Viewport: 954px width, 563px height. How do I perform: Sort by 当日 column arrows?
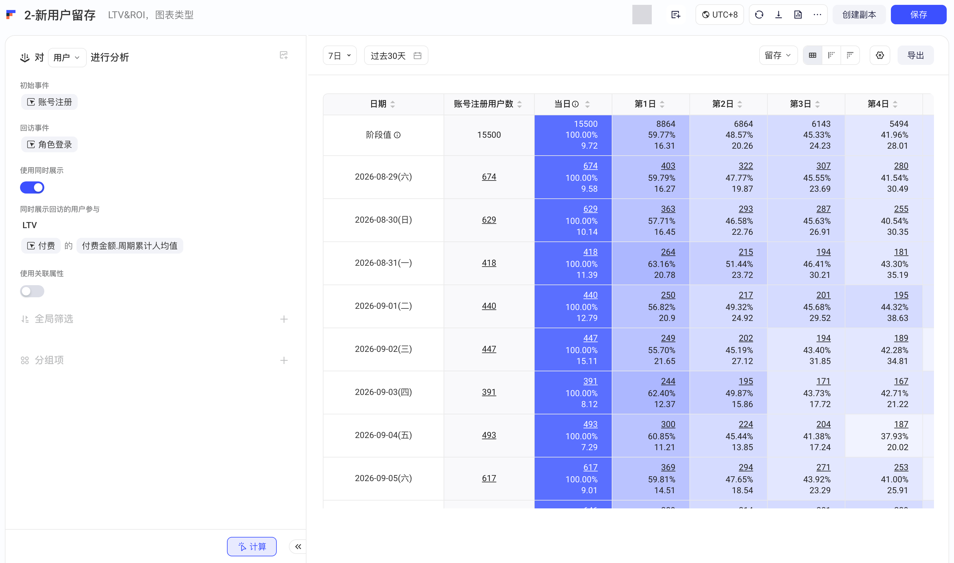(x=587, y=104)
